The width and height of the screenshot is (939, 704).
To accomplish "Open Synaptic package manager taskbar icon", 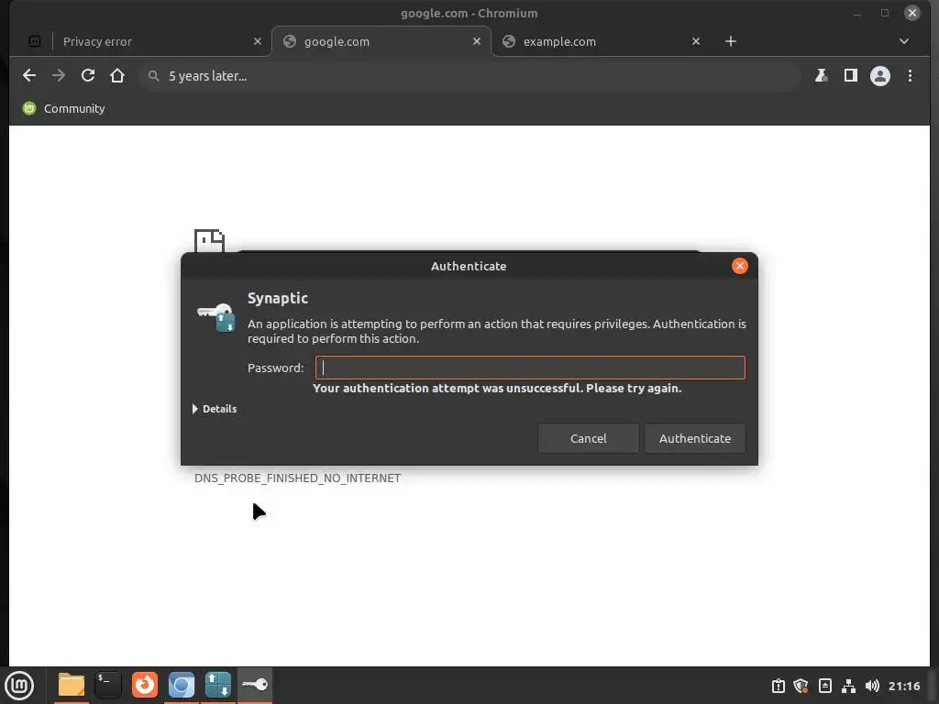I will click(218, 685).
